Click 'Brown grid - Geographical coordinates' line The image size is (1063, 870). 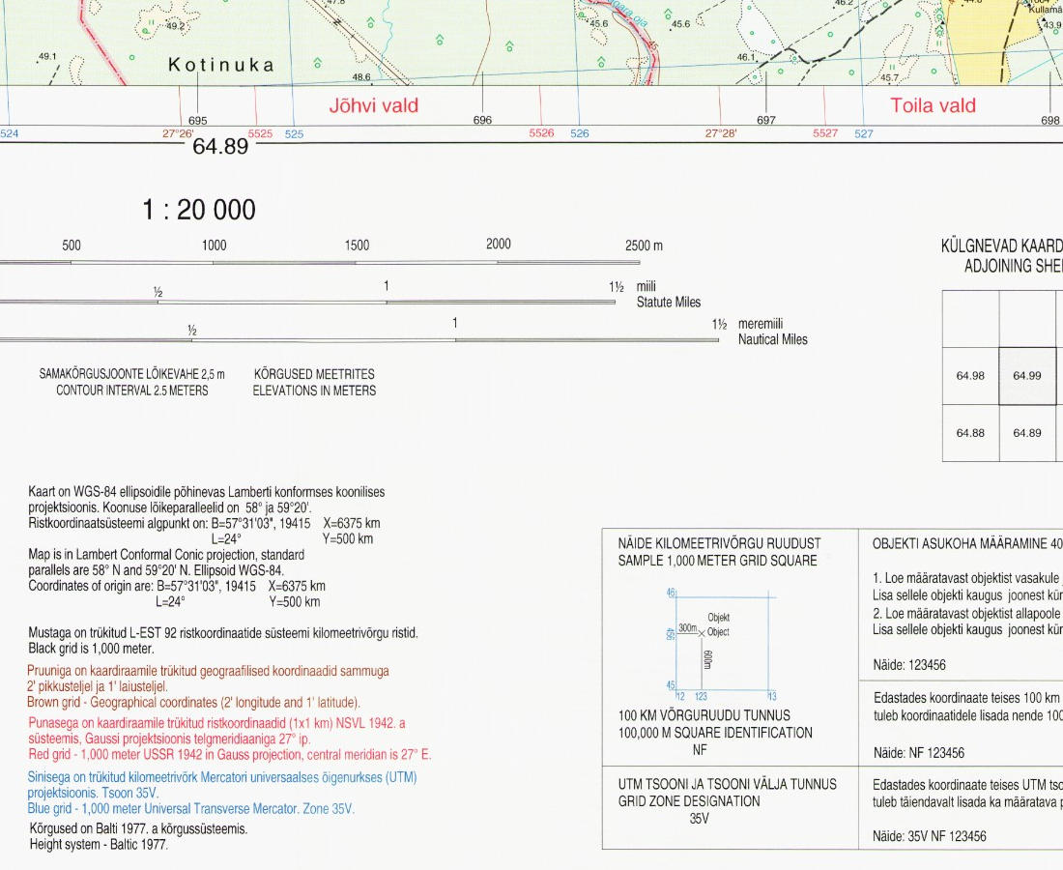(x=194, y=702)
